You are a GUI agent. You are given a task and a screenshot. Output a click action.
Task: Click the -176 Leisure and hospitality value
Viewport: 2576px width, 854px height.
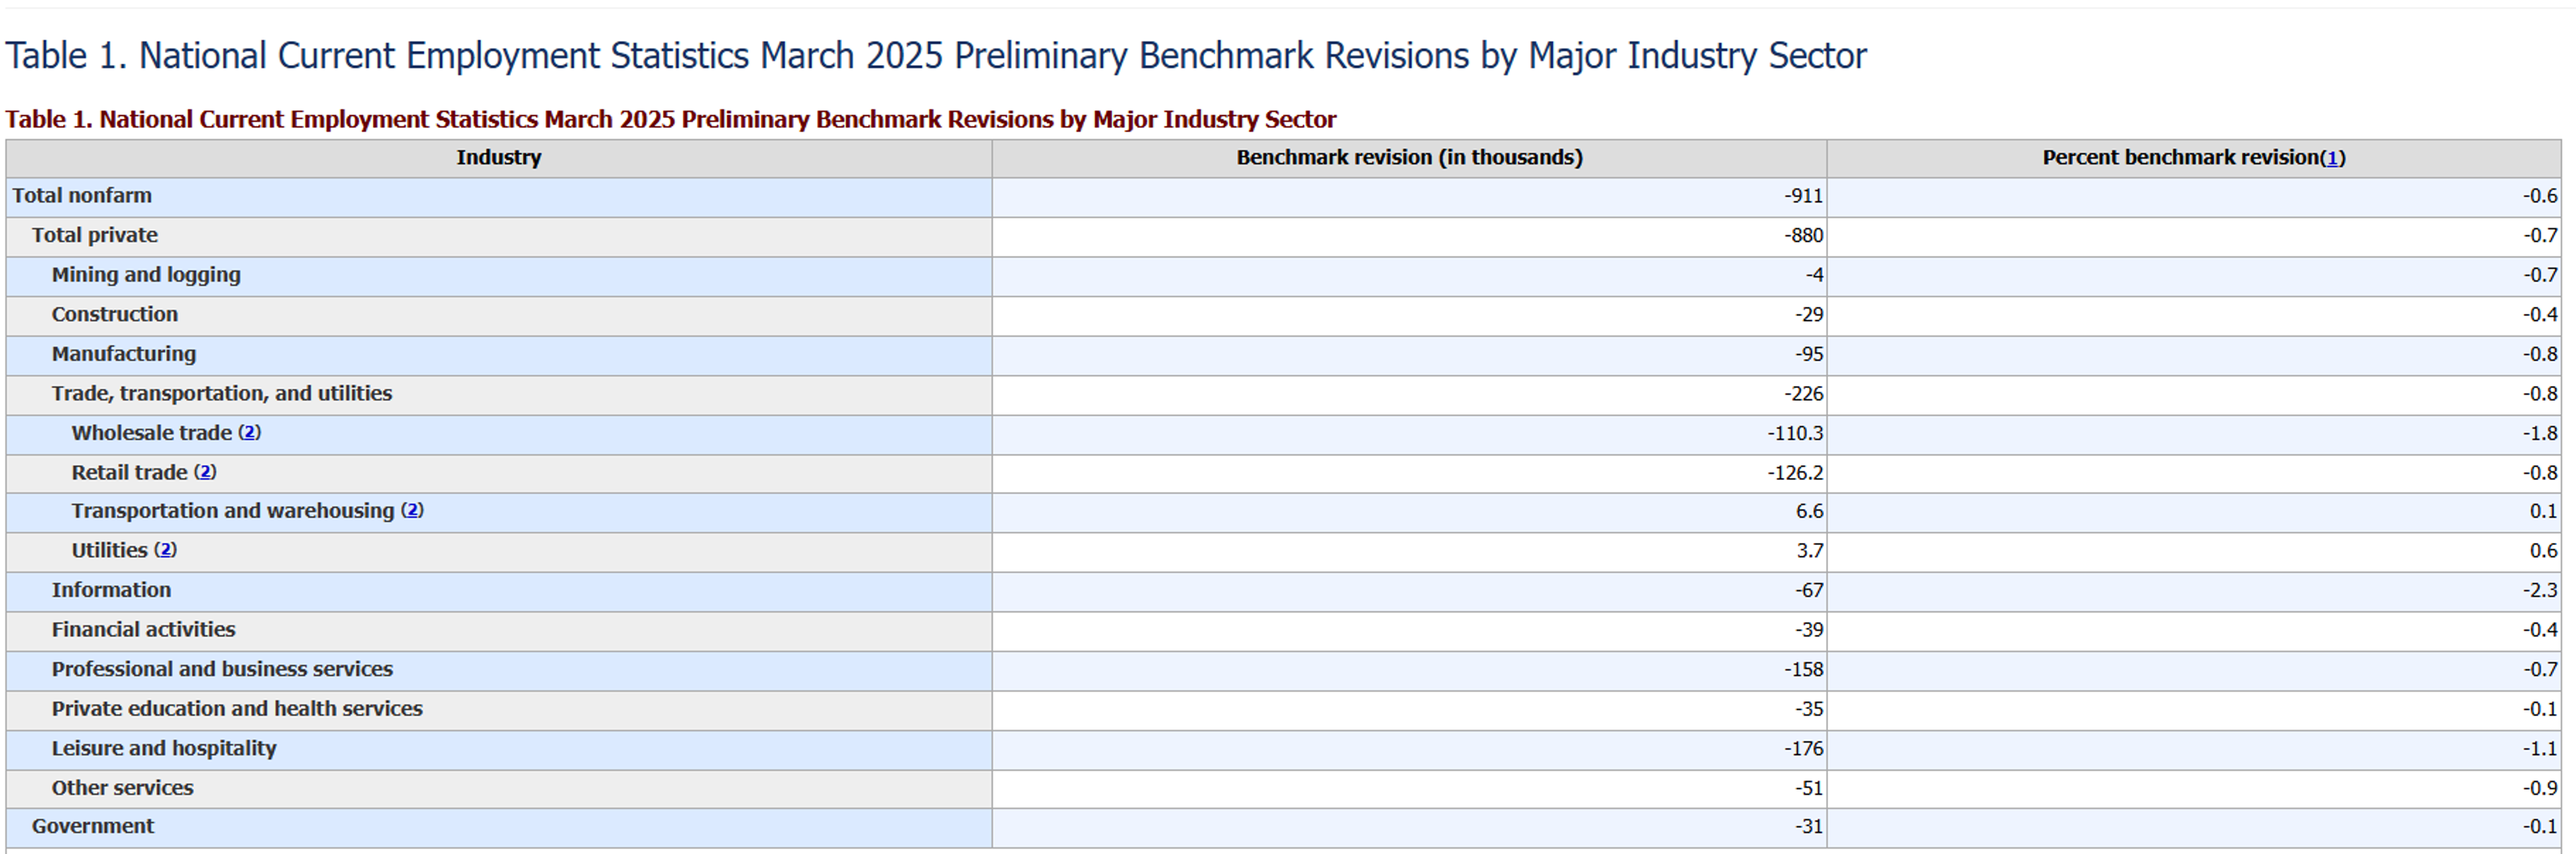coord(1804,748)
